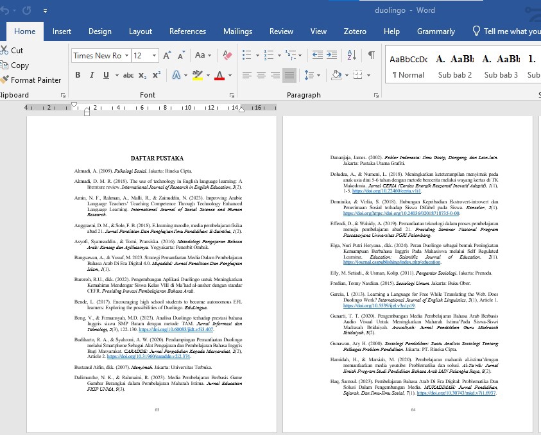The width and height of the screenshot is (541, 435).
Task: Click Multilevel List icon
Action: 291,55
